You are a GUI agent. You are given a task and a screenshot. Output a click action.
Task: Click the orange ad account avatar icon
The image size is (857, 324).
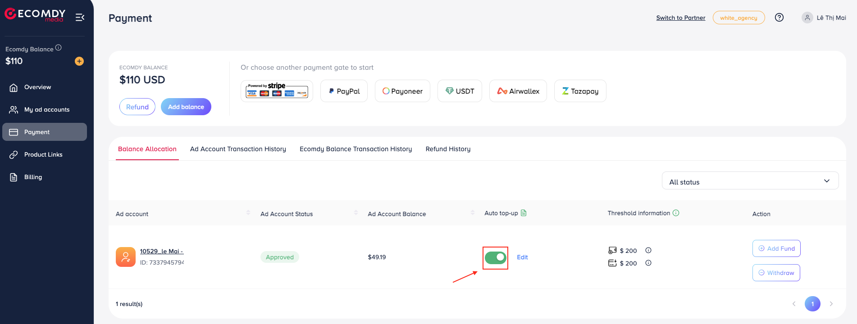click(x=126, y=257)
